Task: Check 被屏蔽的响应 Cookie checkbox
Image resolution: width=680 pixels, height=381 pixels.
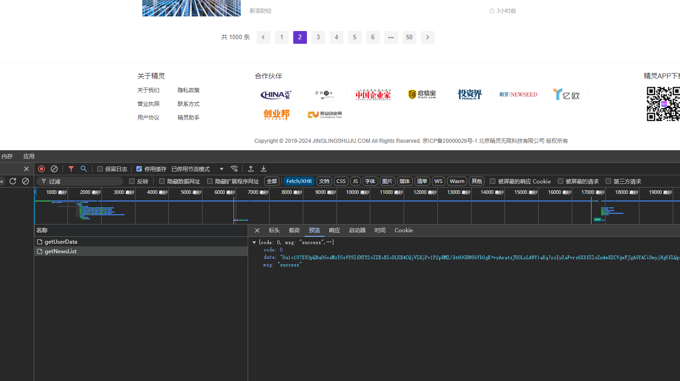Action: pos(493,181)
